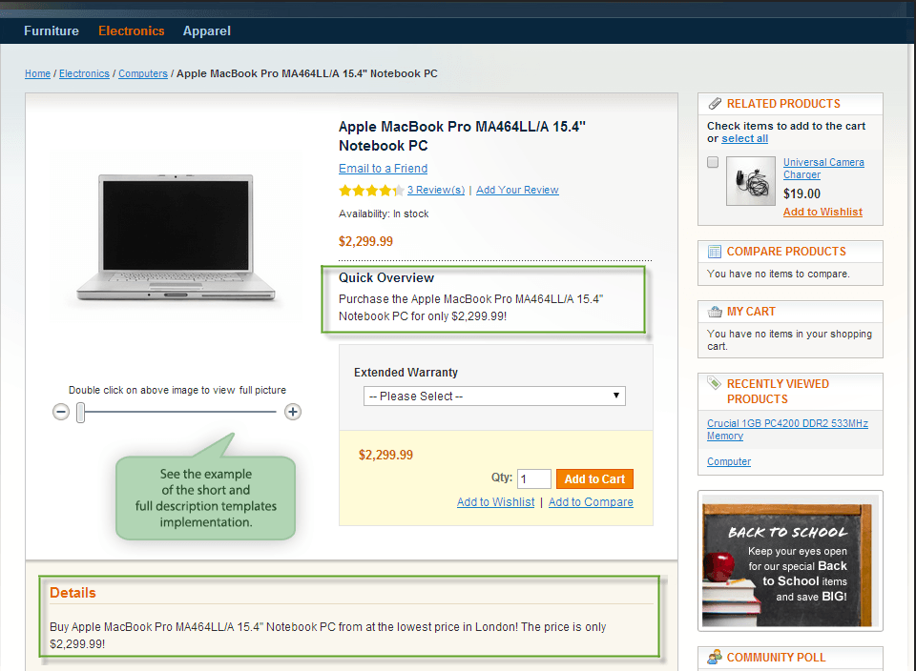
Task: Click the Community Poll icon
Action: point(715,657)
